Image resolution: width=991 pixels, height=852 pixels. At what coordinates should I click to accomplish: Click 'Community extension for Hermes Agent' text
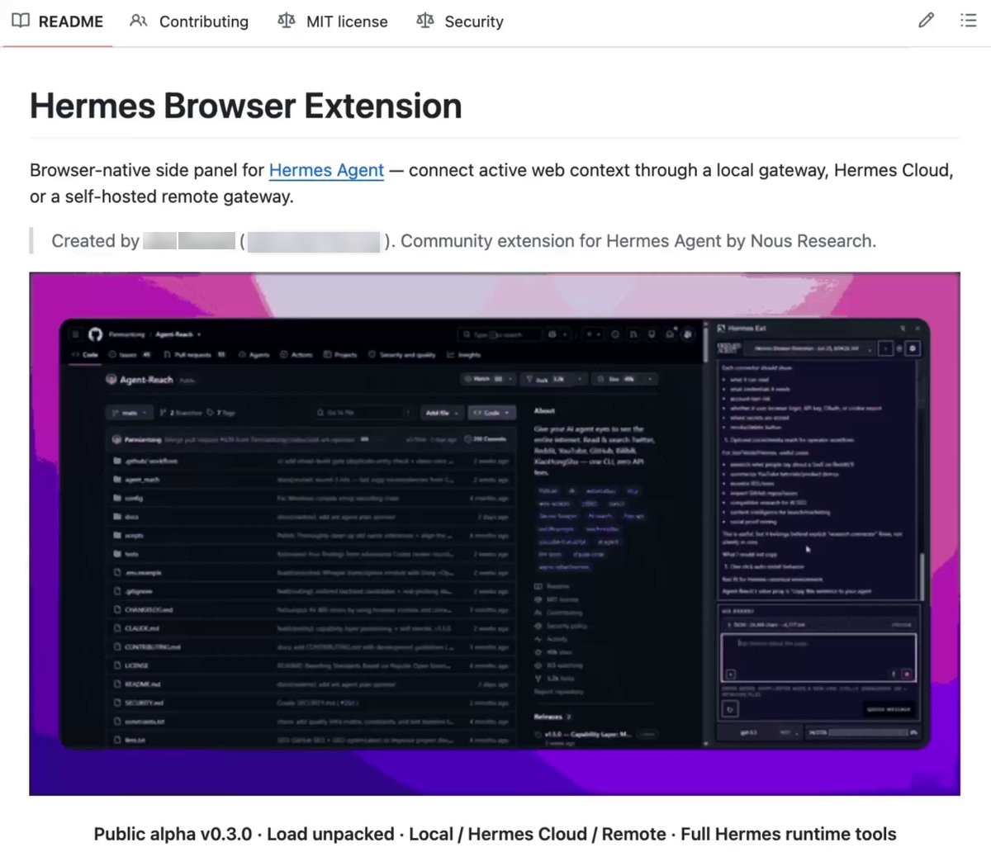(x=561, y=241)
